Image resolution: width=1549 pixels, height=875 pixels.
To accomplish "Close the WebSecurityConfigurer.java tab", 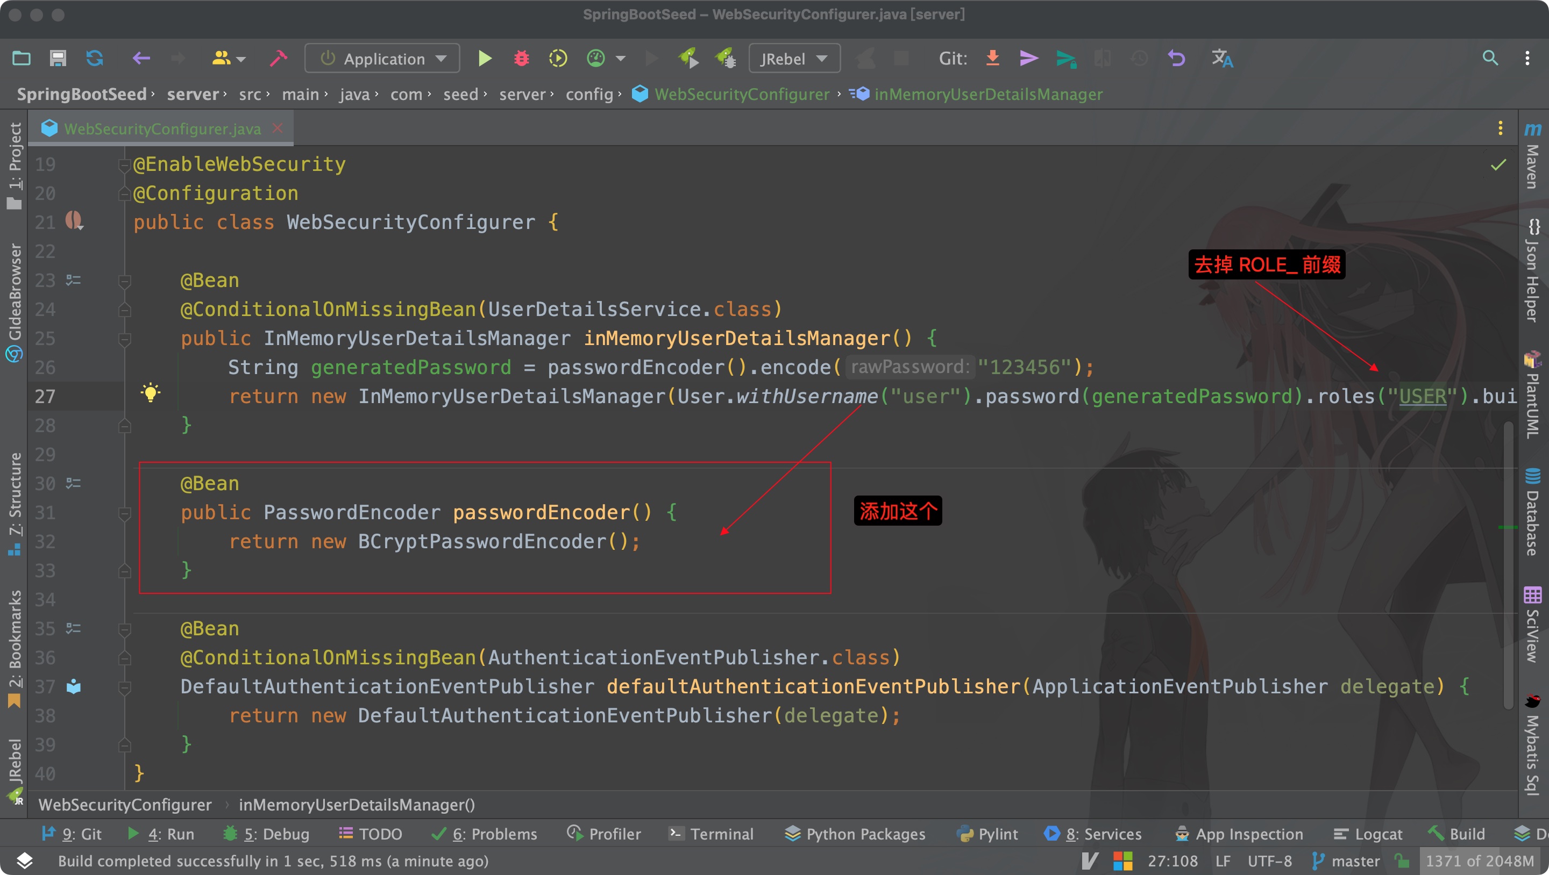I will coord(277,128).
